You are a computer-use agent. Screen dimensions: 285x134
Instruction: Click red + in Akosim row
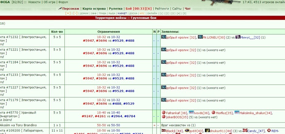point(154,125)
